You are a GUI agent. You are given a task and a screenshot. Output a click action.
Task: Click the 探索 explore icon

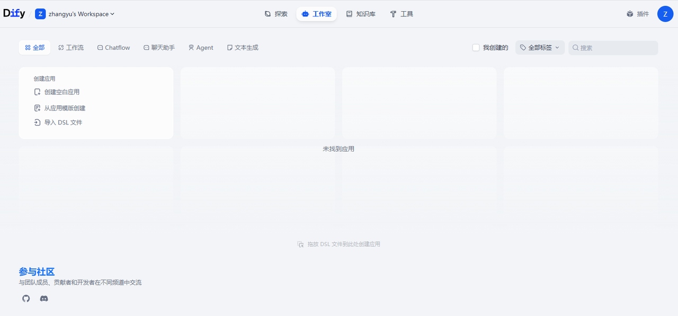coord(268,14)
